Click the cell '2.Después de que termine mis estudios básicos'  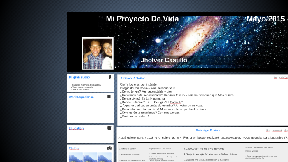click(x=210, y=154)
